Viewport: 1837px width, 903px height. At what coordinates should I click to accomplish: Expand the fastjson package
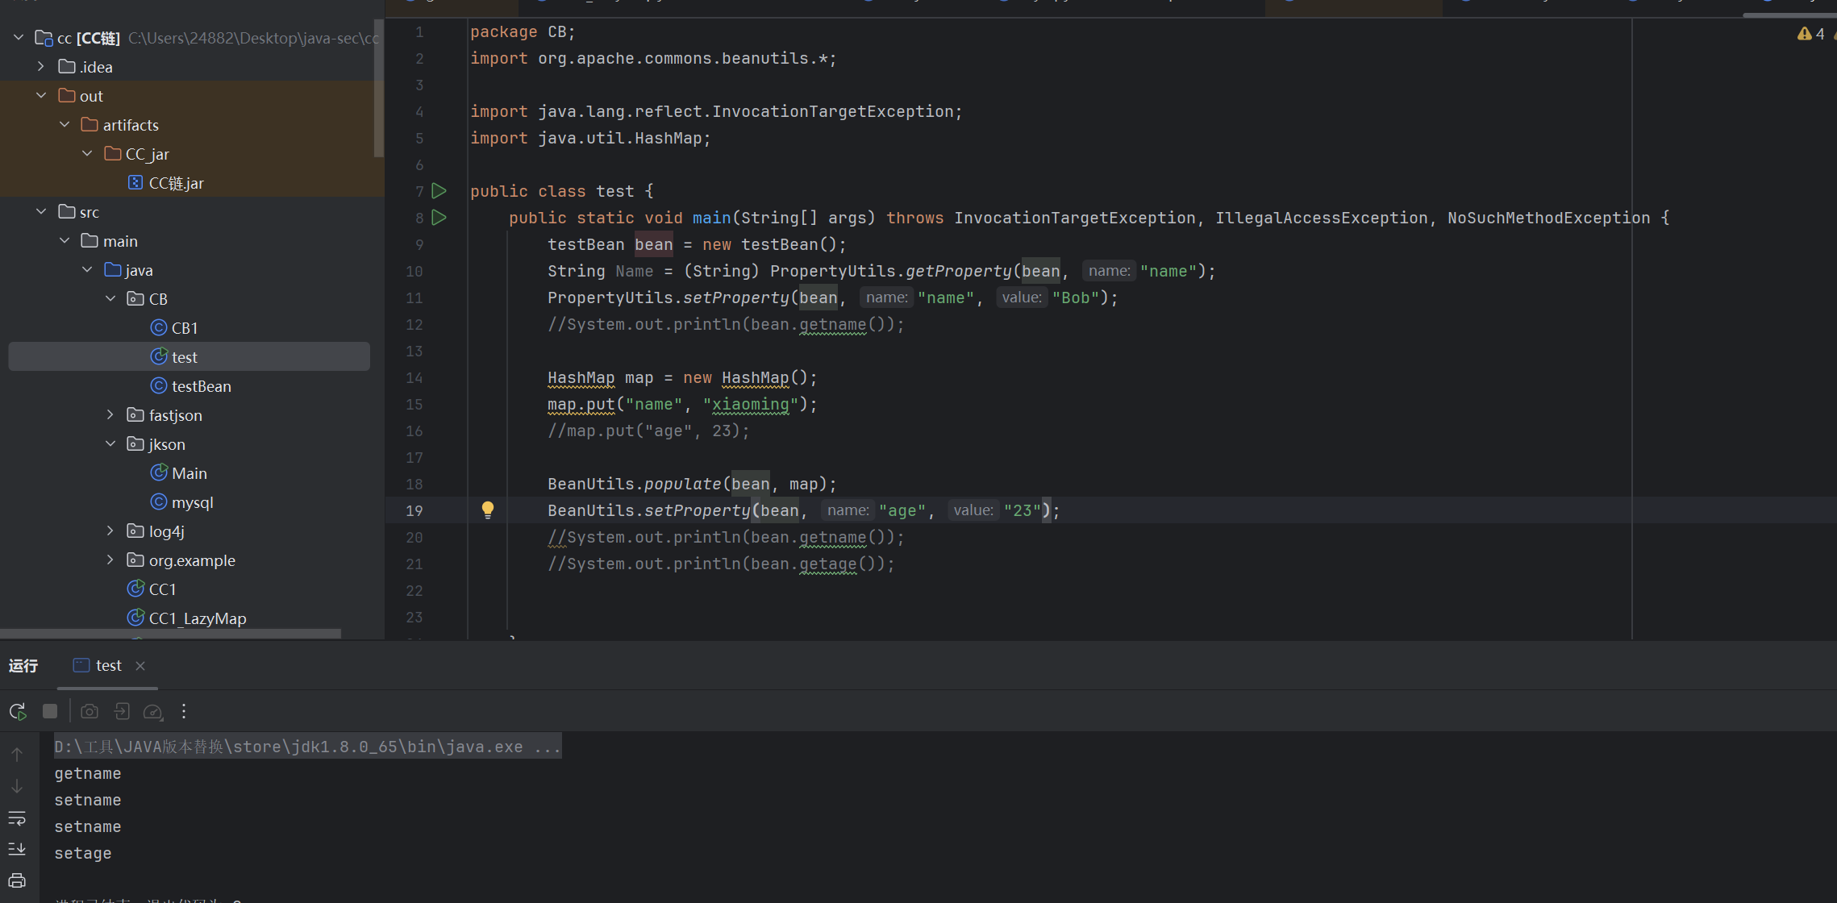point(110,415)
